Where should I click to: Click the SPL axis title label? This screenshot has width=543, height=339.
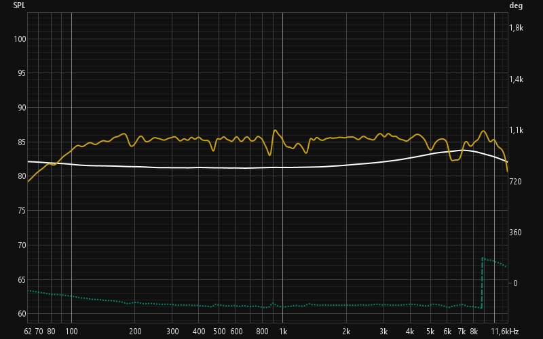19,5
